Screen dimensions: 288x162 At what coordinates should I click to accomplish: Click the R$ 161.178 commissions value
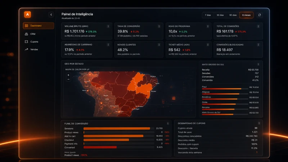(x=225, y=31)
